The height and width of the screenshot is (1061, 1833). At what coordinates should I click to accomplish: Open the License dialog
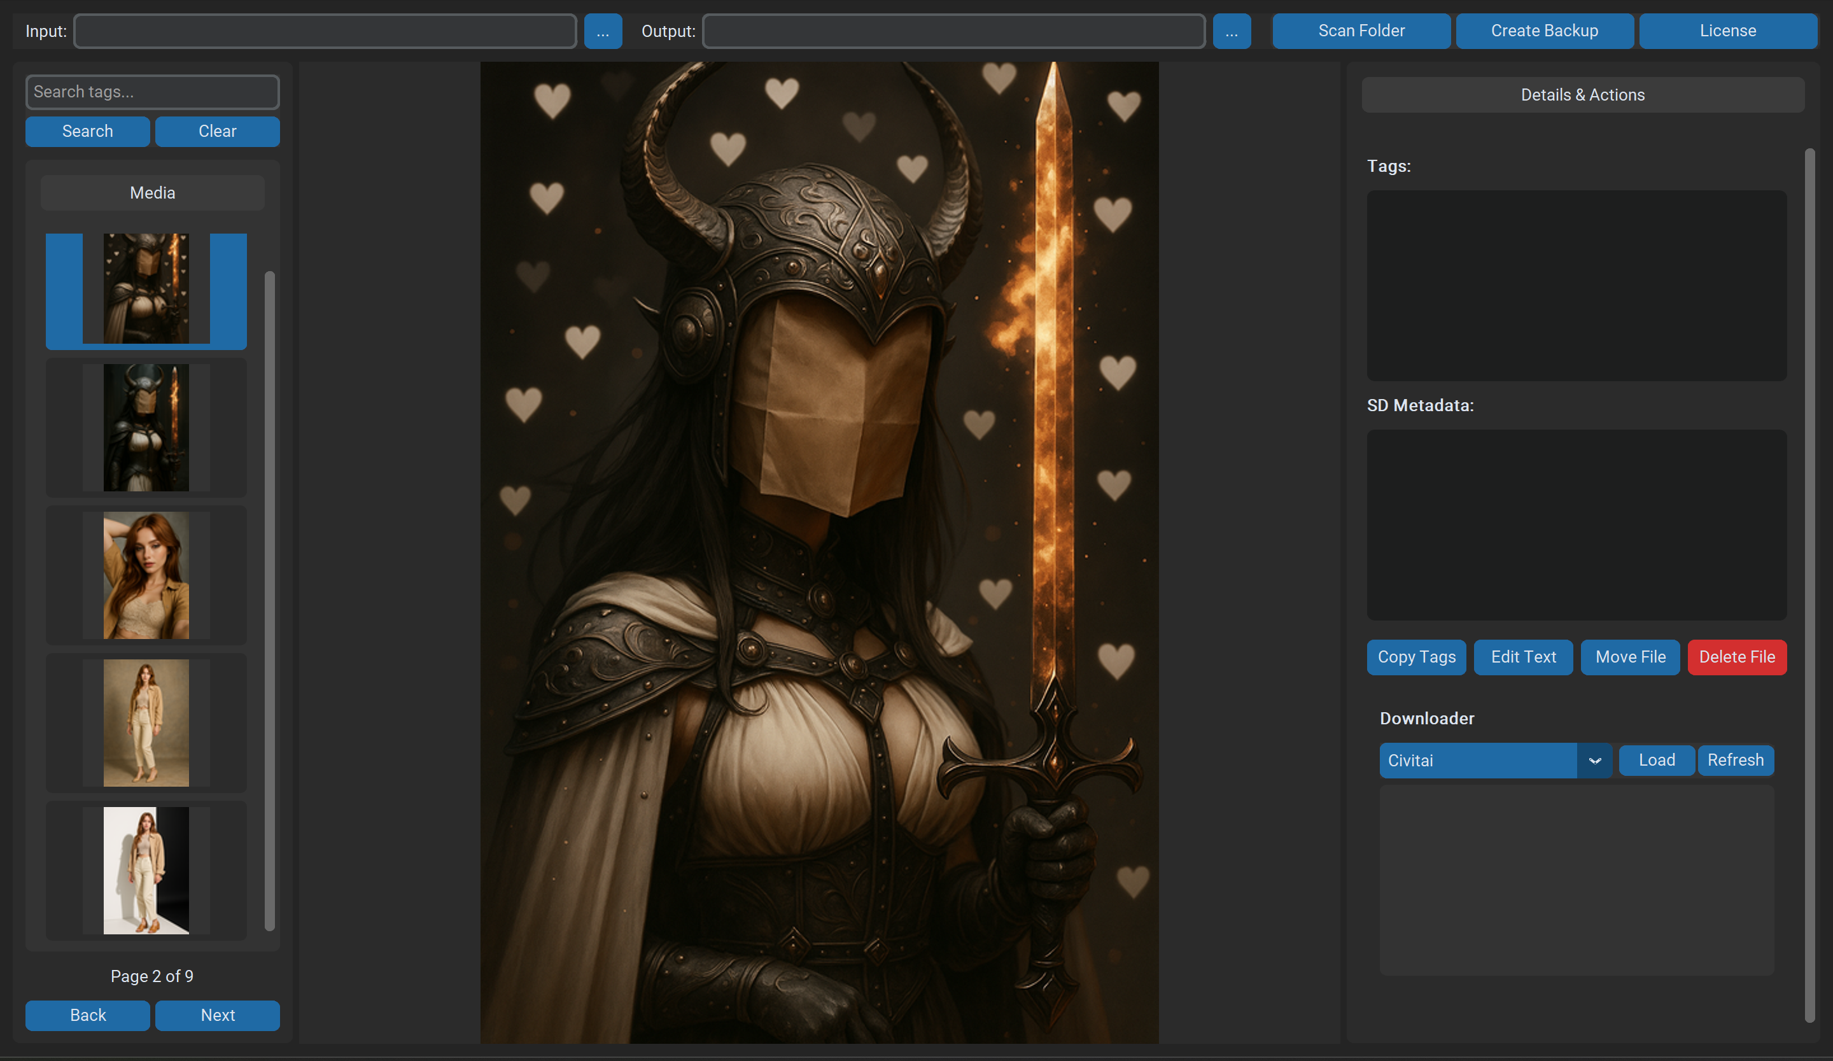1727,31
